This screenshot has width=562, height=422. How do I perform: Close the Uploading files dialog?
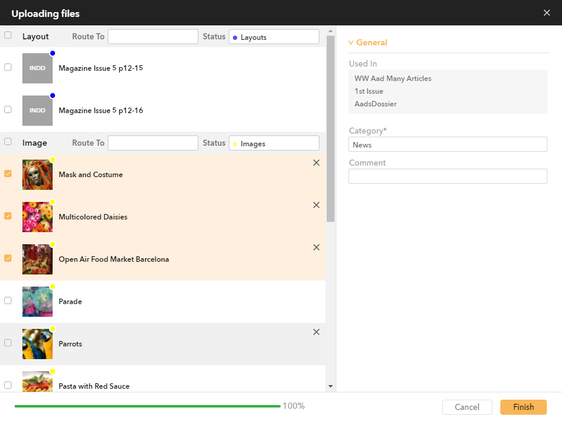(x=547, y=13)
